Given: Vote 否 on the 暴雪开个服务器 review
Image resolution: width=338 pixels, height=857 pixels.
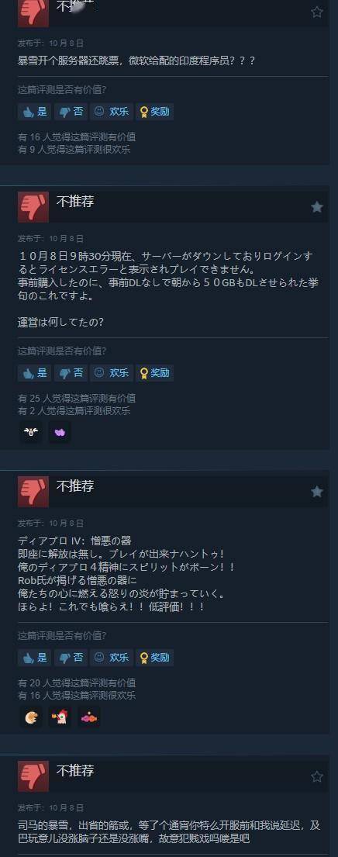Looking at the screenshot, I should [x=71, y=112].
